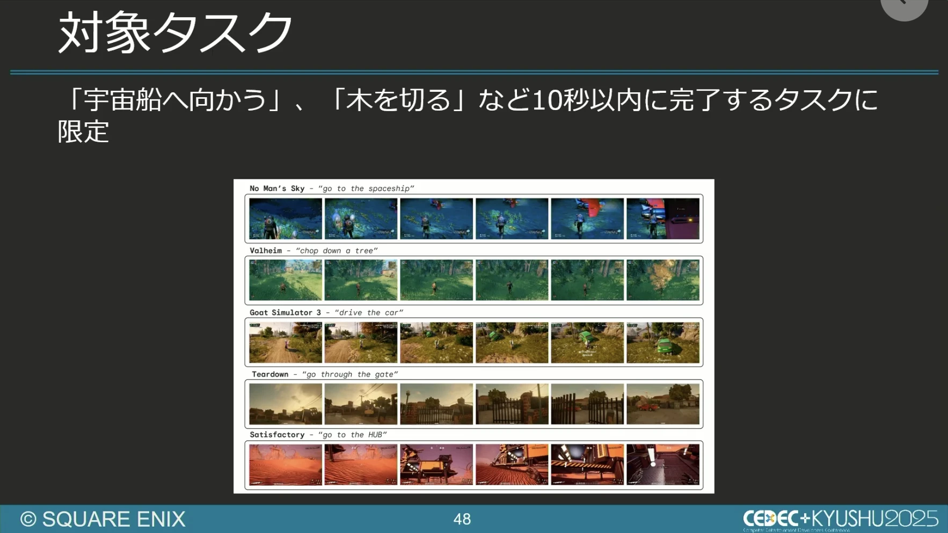This screenshot has width=948, height=533.
Task: Click the "Satisfactory" go to the HUB label
Action: click(318, 435)
